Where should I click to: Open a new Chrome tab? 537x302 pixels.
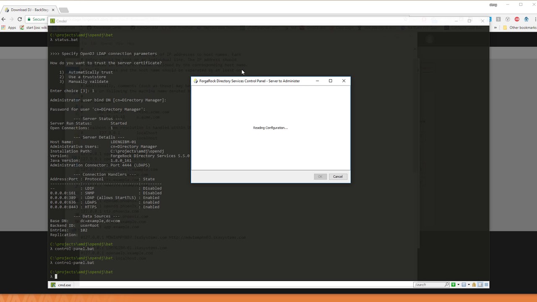(x=63, y=10)
